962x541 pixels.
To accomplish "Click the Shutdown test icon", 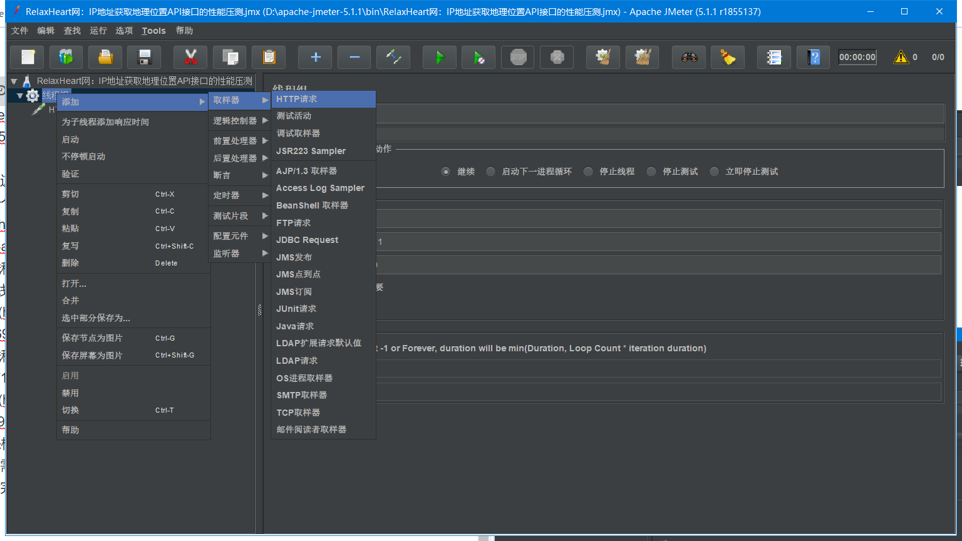I will tap(557, 57).
